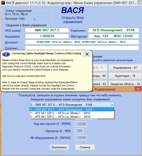This screenshot has height=156, width=142.
Task: Open the module selection dropdown arrow
Action: point(112,105)
